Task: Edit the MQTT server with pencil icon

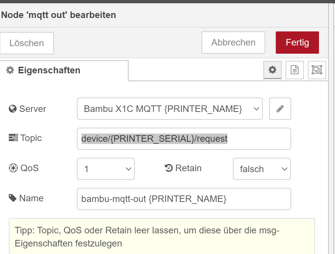Action: point(280,109)
